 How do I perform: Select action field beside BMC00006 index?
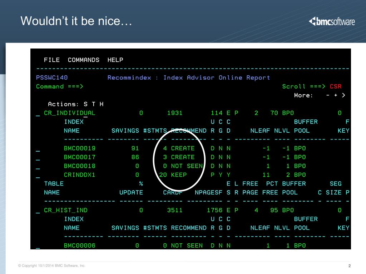[38, 248]
